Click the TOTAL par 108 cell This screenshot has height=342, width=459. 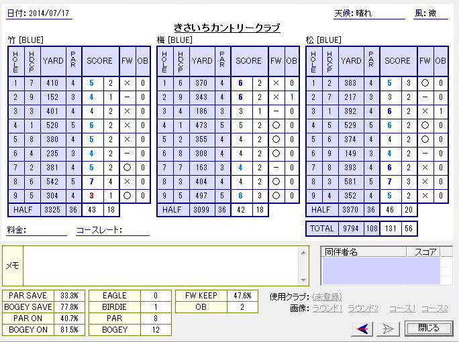click(x=372, y=229)
